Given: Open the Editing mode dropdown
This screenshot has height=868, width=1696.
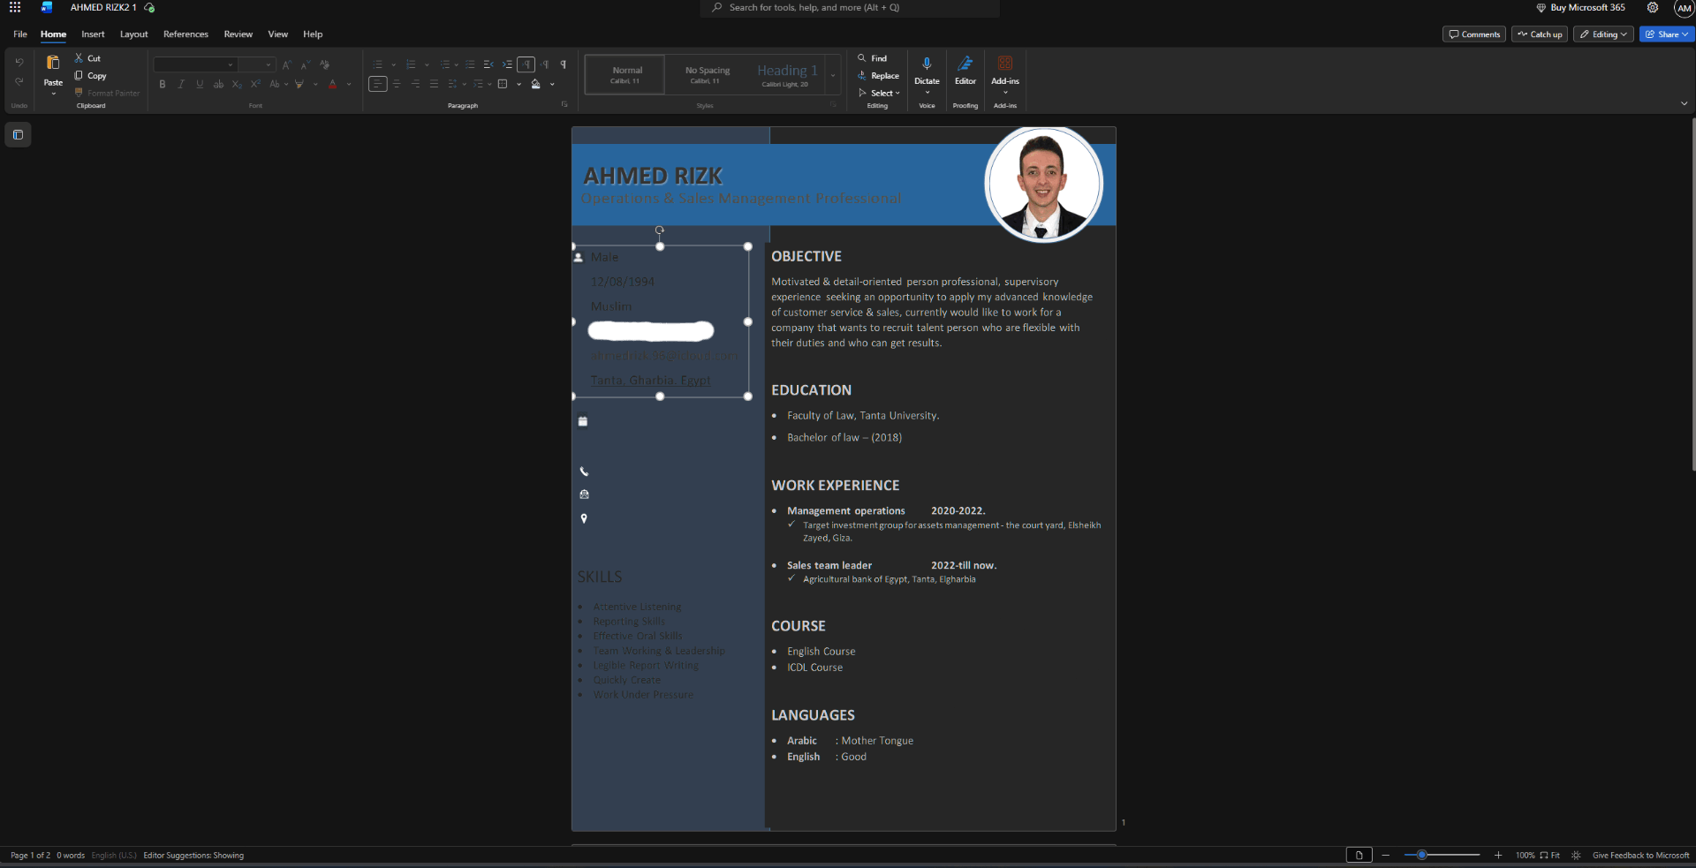Looking at the screenshot, I should coord(1603,34).
